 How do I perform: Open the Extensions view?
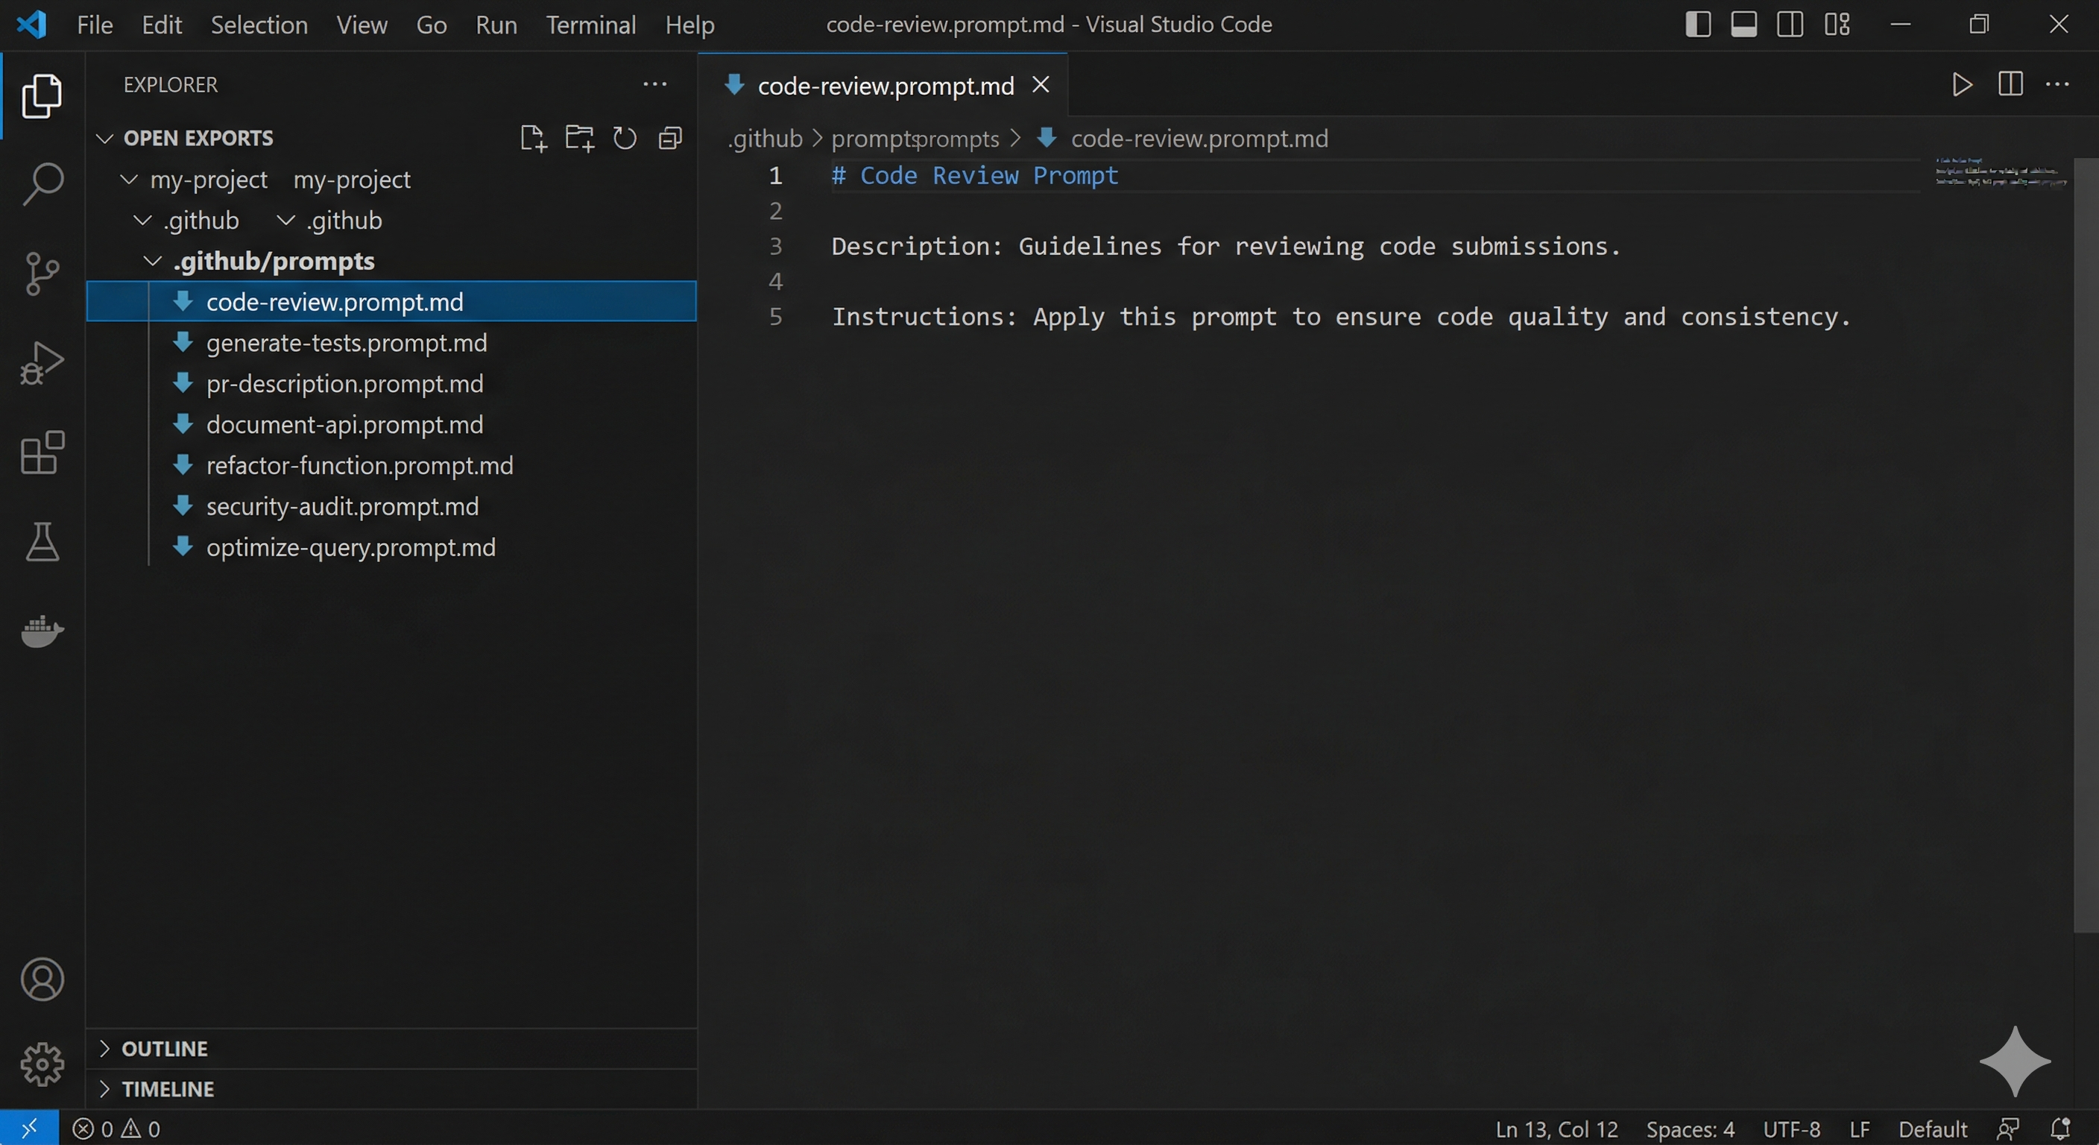(x=42, y=454)
